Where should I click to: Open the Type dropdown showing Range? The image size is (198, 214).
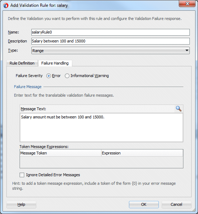coord(110,51)
